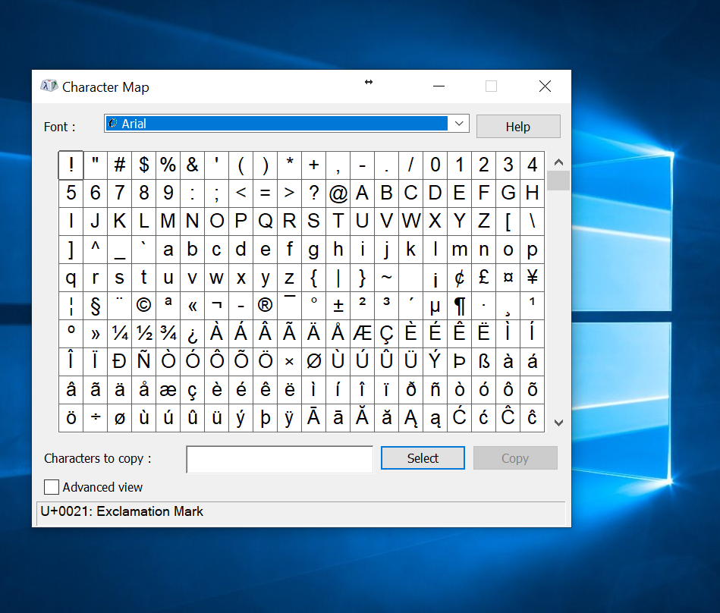The width and height of the screenshot is (720, 613).
Task: Select the ampersand & character cell
Action: [x=193, y=165]
